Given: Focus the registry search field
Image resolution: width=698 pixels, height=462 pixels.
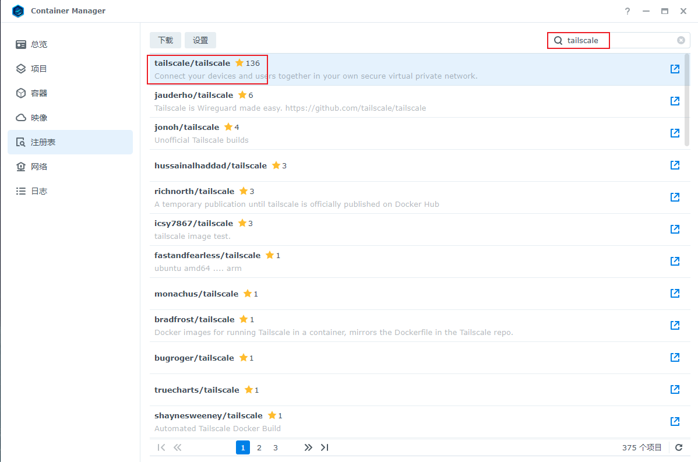Looking at the screenshot, I should [x=619, y=41].
